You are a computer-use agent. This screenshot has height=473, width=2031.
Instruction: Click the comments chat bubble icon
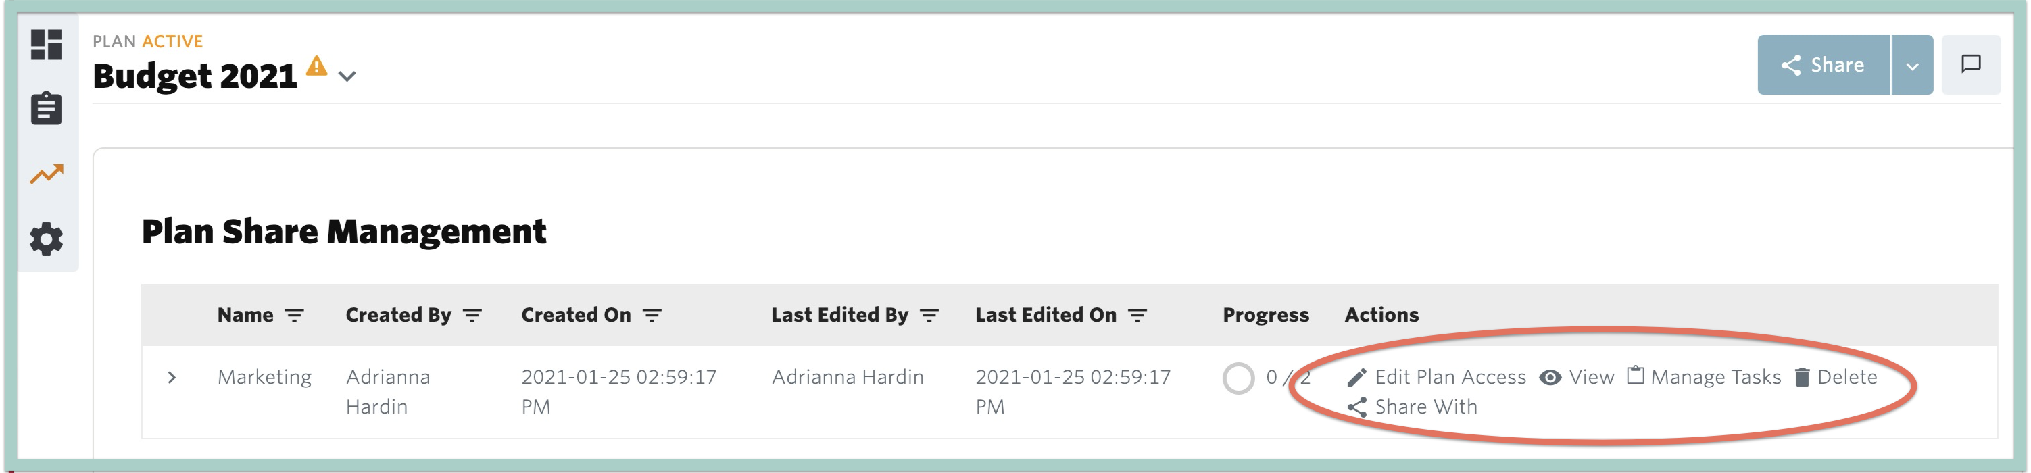click(1970, 65)
